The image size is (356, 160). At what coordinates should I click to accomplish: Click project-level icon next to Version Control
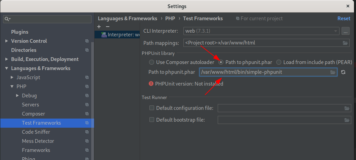pyautogui.click(x=87, y=41)
